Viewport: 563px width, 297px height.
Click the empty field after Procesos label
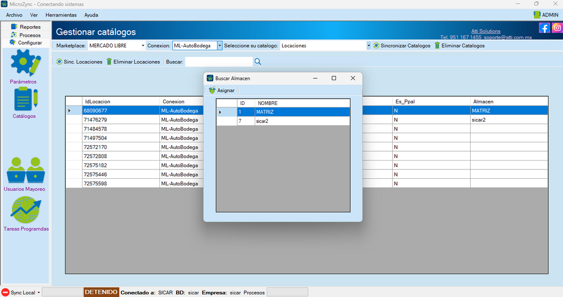tap(287, 292)
